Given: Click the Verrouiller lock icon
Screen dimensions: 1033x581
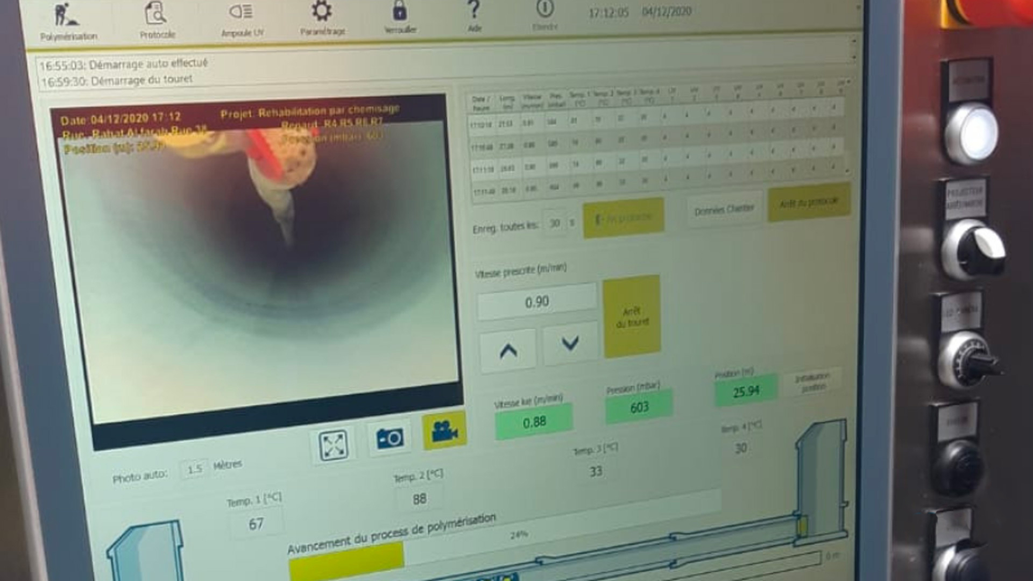Looking at the screenshot, I should [x=400, y=17].
